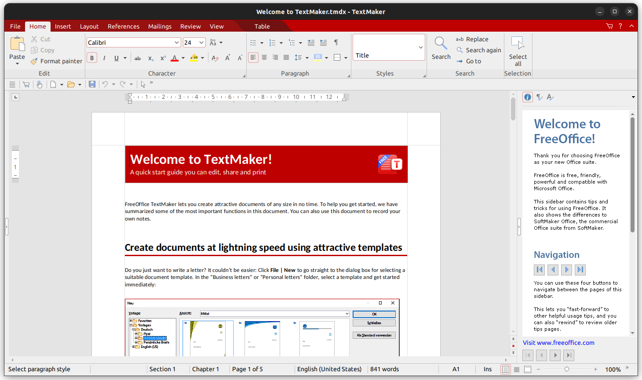The width and height of the screenshot is (642, 380).
Task: Enable justified text alignment
Action: [x=286, y=58]
